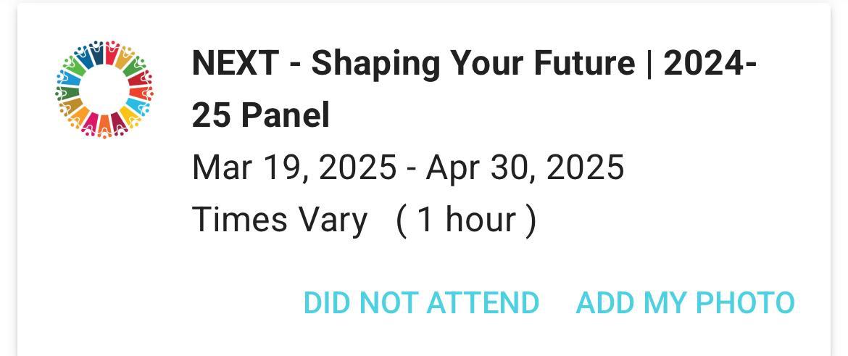848x356 pixels.
Task: Click the 2024- text ending the first title line
Action: 710,64
